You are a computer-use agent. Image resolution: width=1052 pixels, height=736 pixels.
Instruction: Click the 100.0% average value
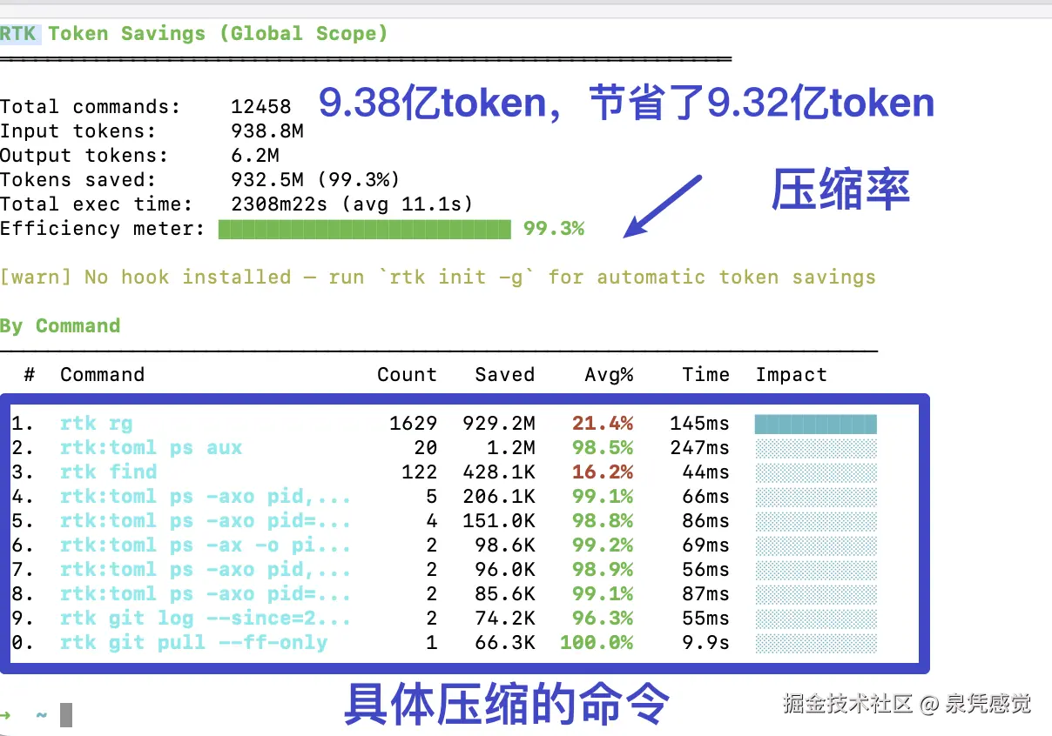coord(597,643)
